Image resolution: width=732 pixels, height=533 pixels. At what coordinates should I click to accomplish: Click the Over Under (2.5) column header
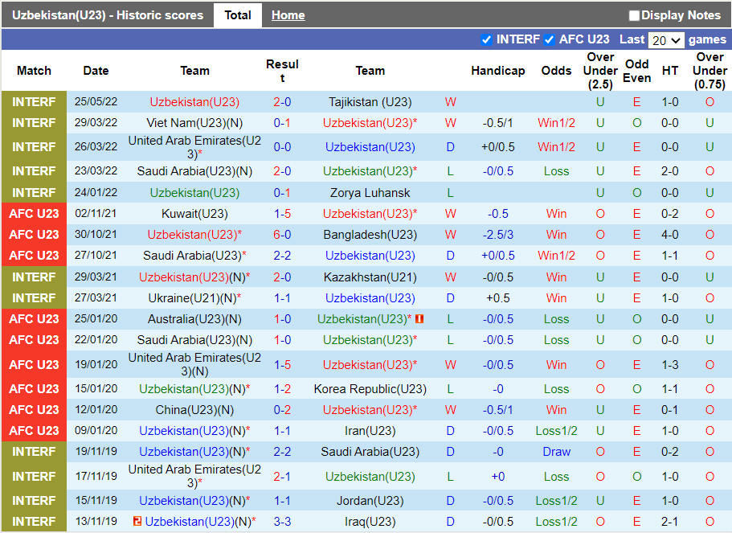coord(600,71)
